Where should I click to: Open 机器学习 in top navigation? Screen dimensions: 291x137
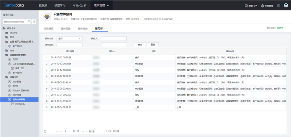(60, 5)
